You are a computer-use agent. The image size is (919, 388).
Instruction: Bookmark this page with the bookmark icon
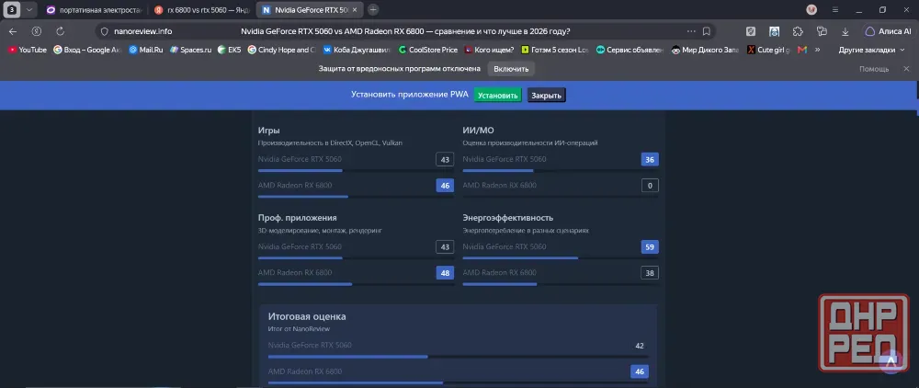pos(707,31)
